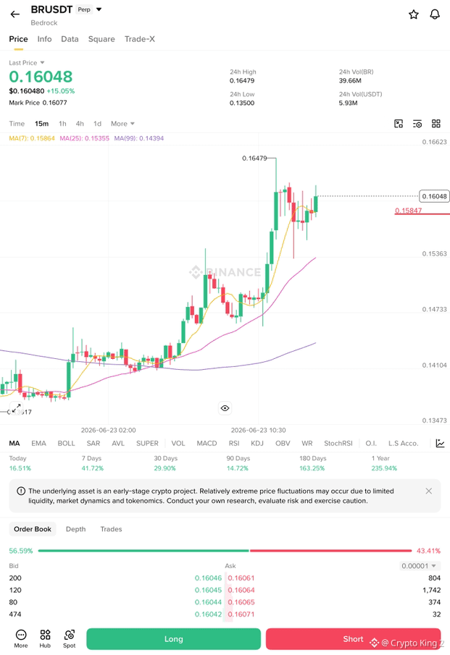Switch to the Trade-X tab
This screenshot has width=450, height=655.
click(140, 39)
